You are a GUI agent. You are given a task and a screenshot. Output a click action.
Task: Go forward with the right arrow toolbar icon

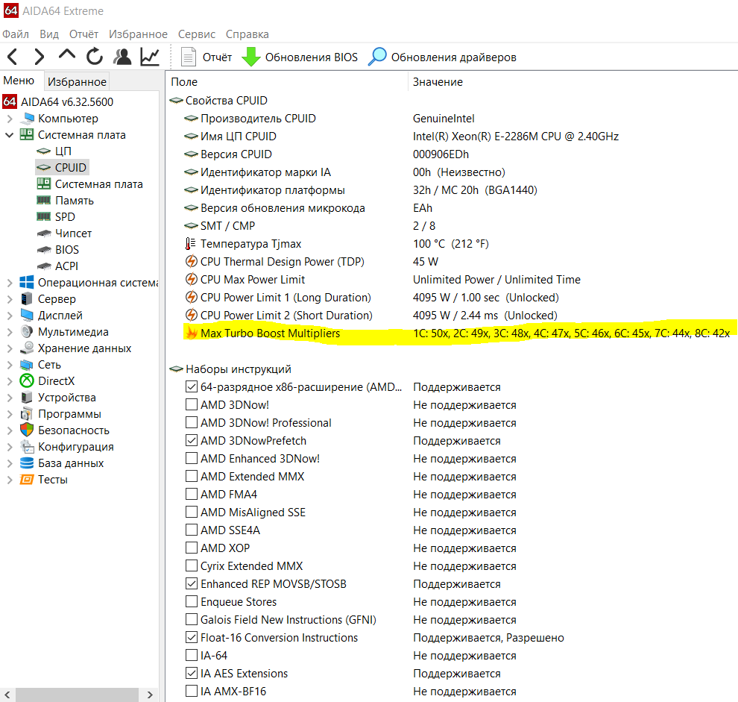pyautogui.click(x=40, y=57)
